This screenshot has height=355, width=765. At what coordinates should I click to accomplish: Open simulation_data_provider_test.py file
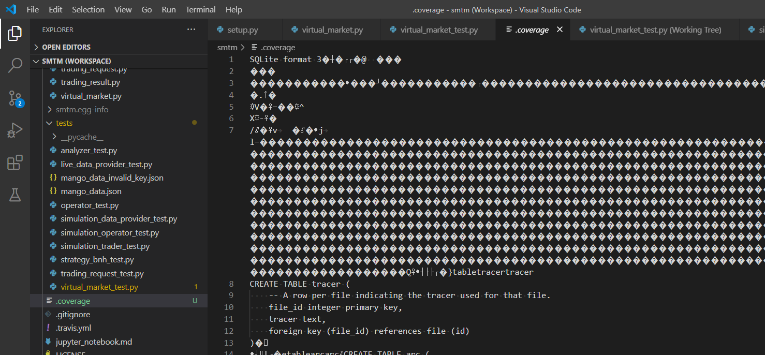point(119,218)
